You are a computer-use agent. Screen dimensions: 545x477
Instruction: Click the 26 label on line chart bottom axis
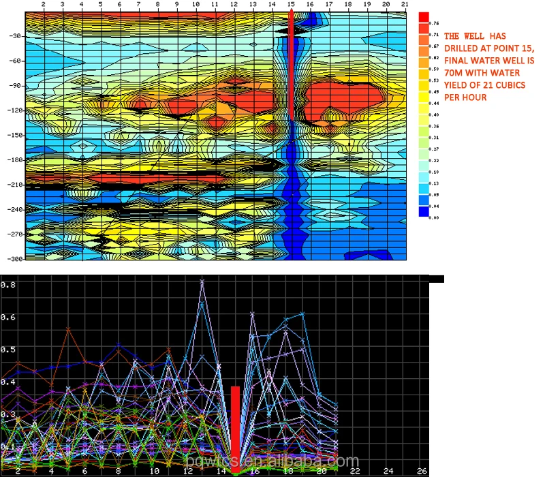point(422,471)
